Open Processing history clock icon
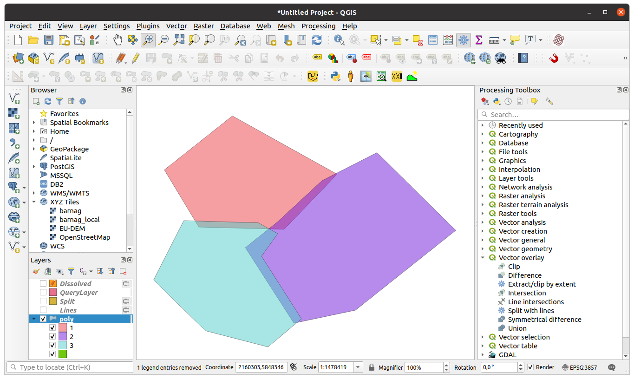The width and height of the screenshot is (634, 379). click(x=508, y=101)
